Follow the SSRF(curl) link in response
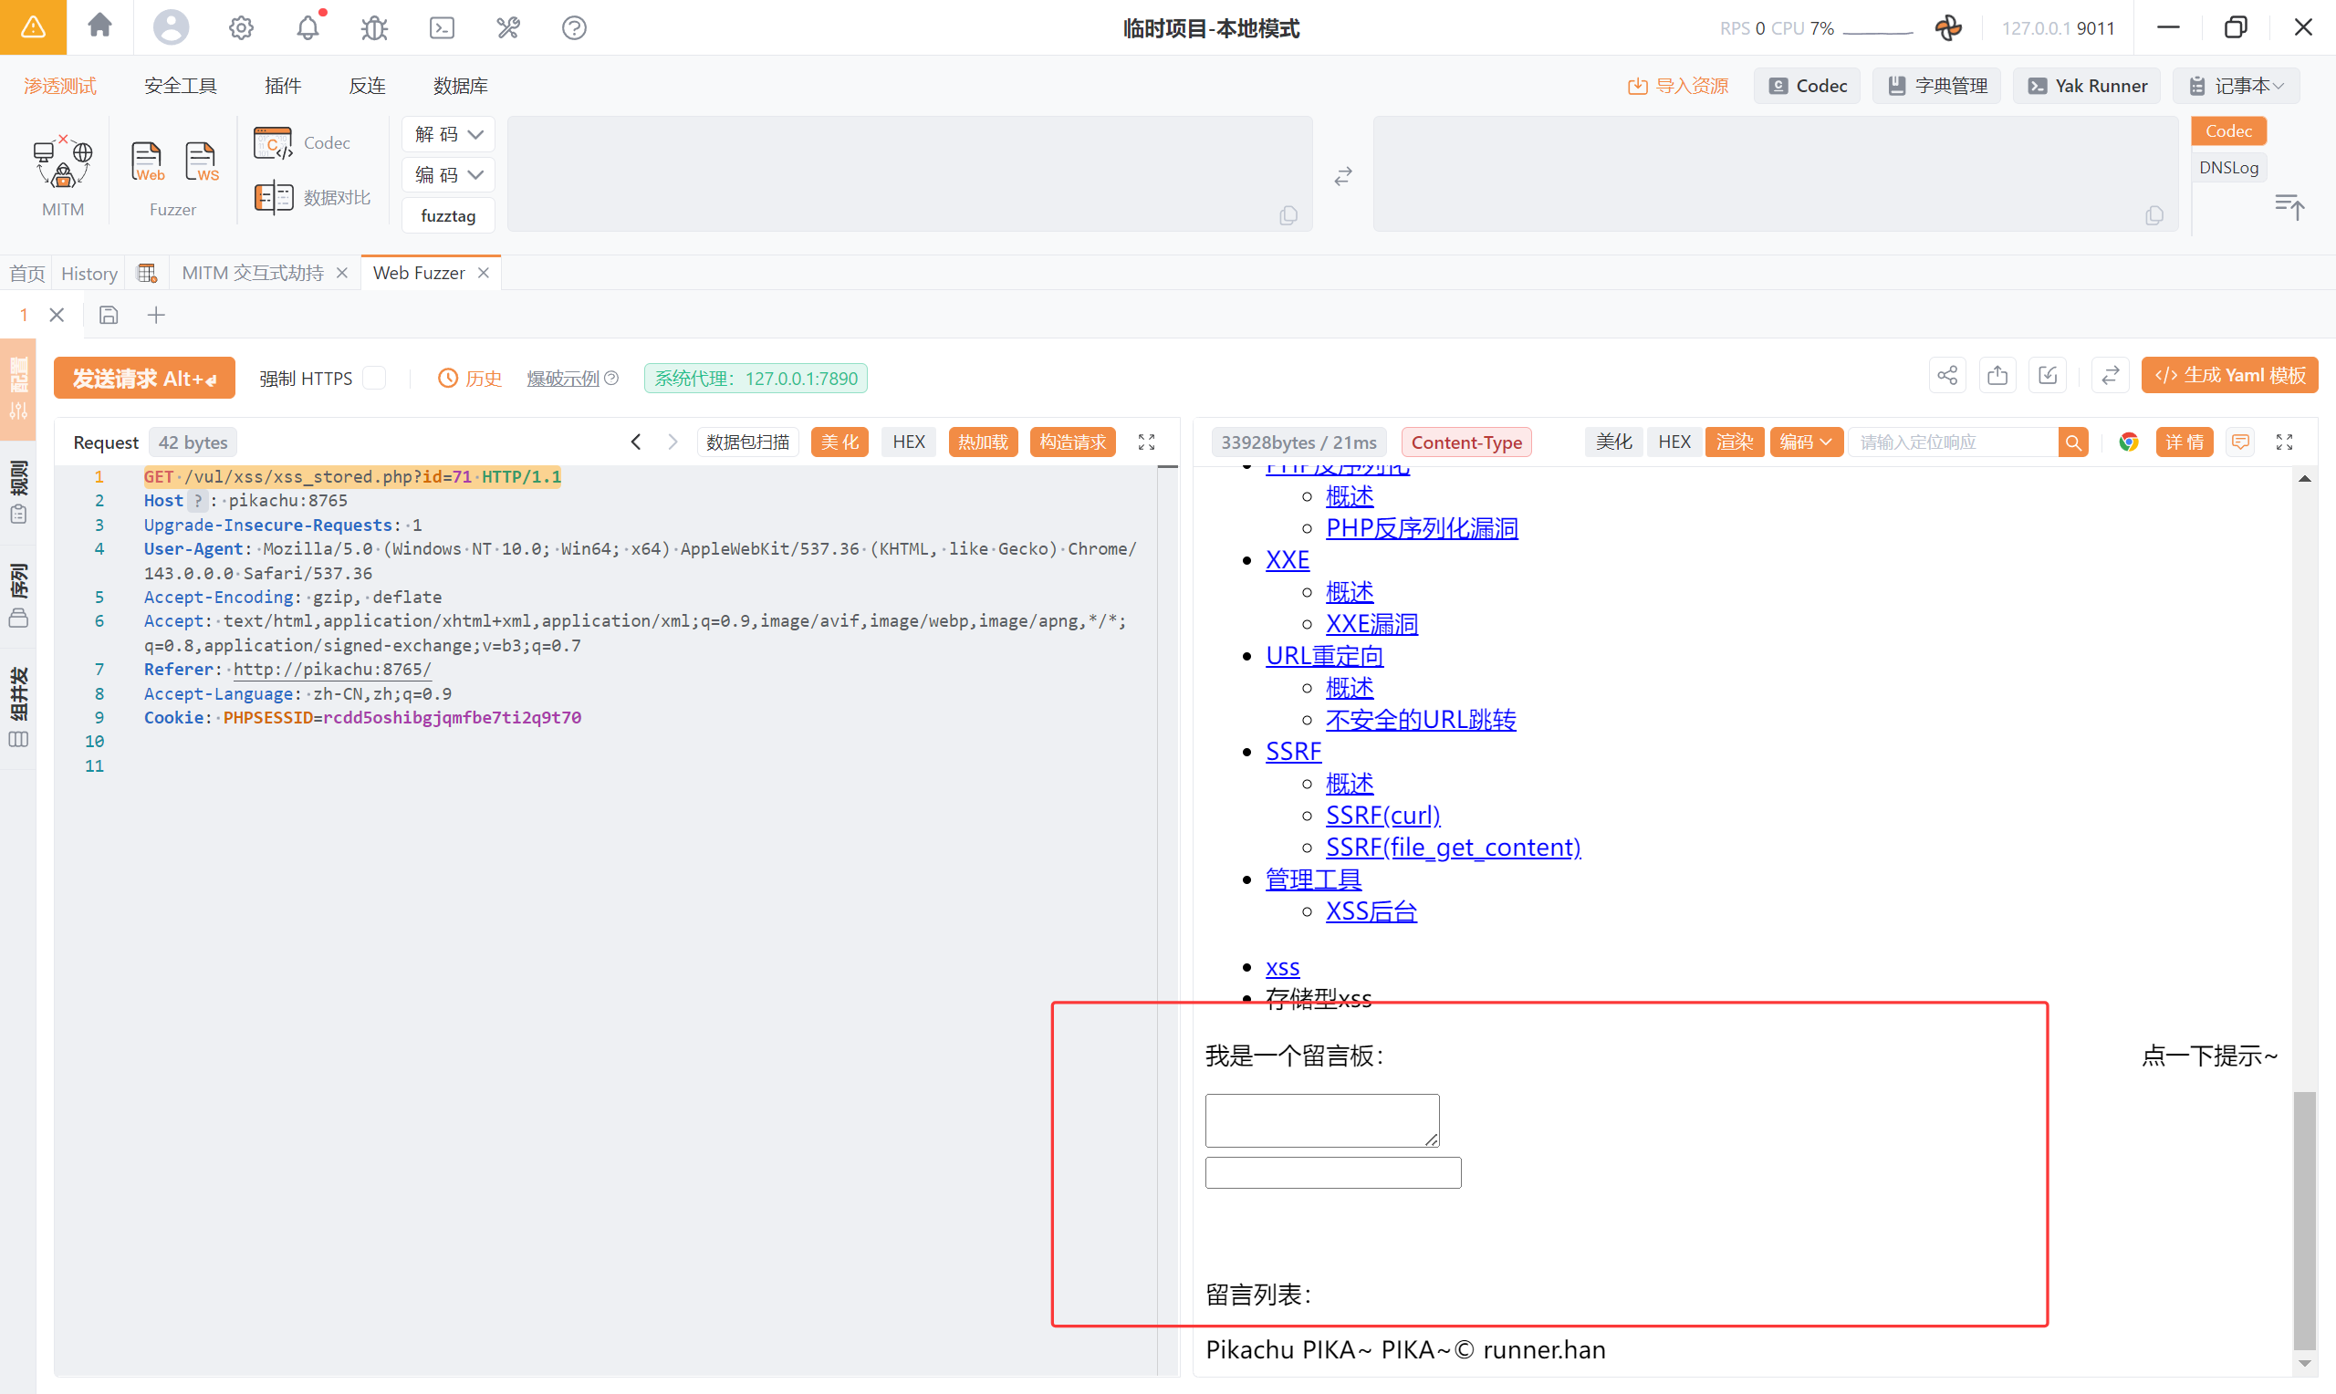The image size is (2336, 1394). 1382,815
